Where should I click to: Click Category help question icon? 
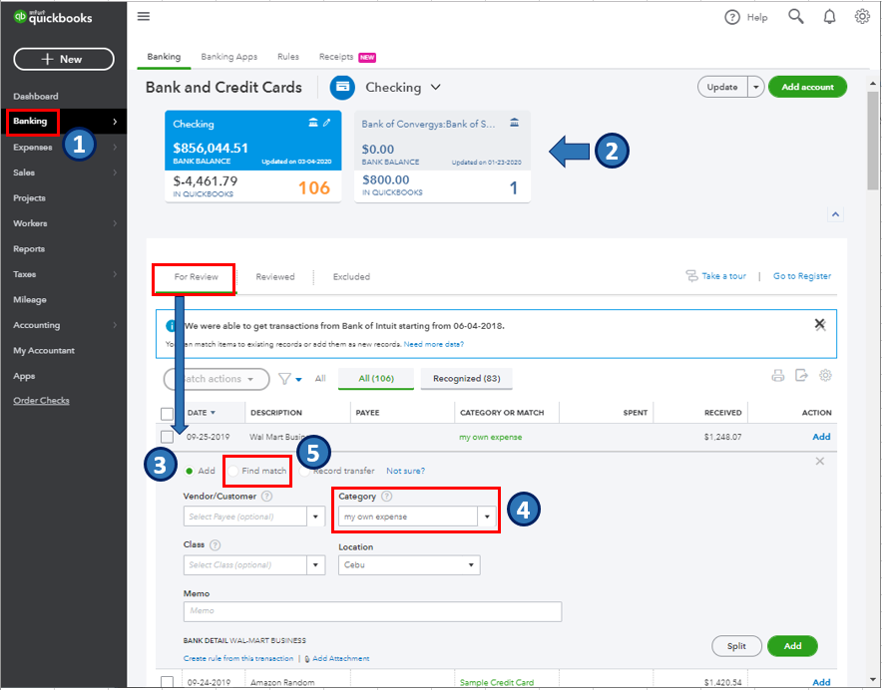pos(387,497)
